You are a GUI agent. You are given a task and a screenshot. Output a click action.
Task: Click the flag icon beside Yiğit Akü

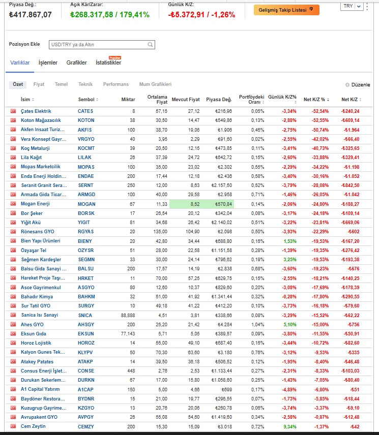[x=13, y=222]
